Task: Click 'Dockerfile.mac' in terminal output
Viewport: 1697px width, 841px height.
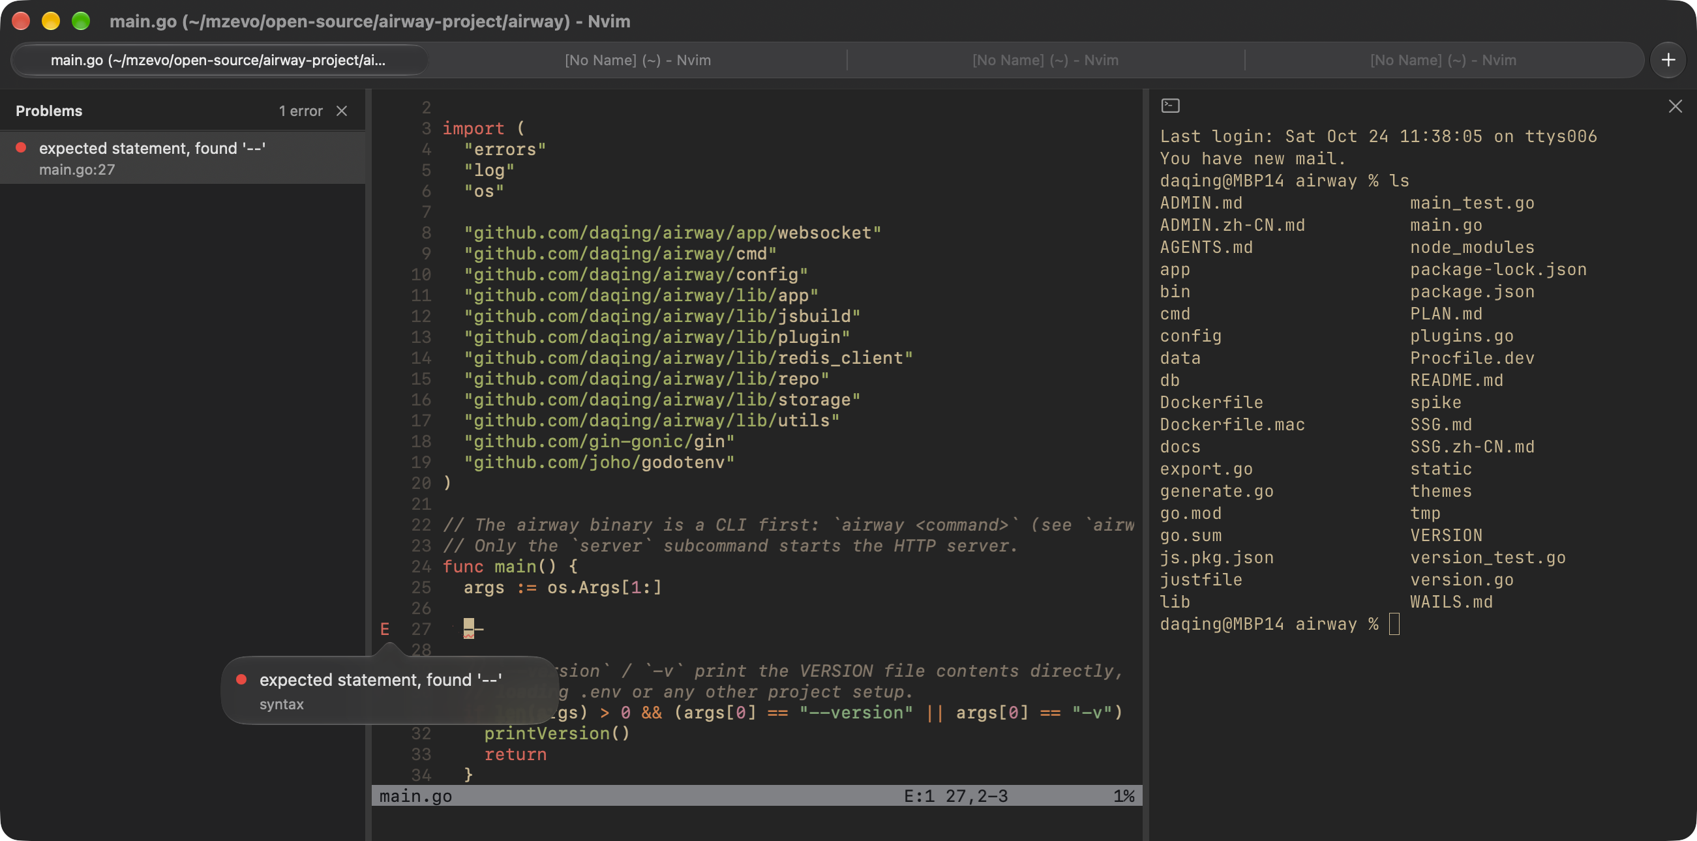Action: point(1233,424)
